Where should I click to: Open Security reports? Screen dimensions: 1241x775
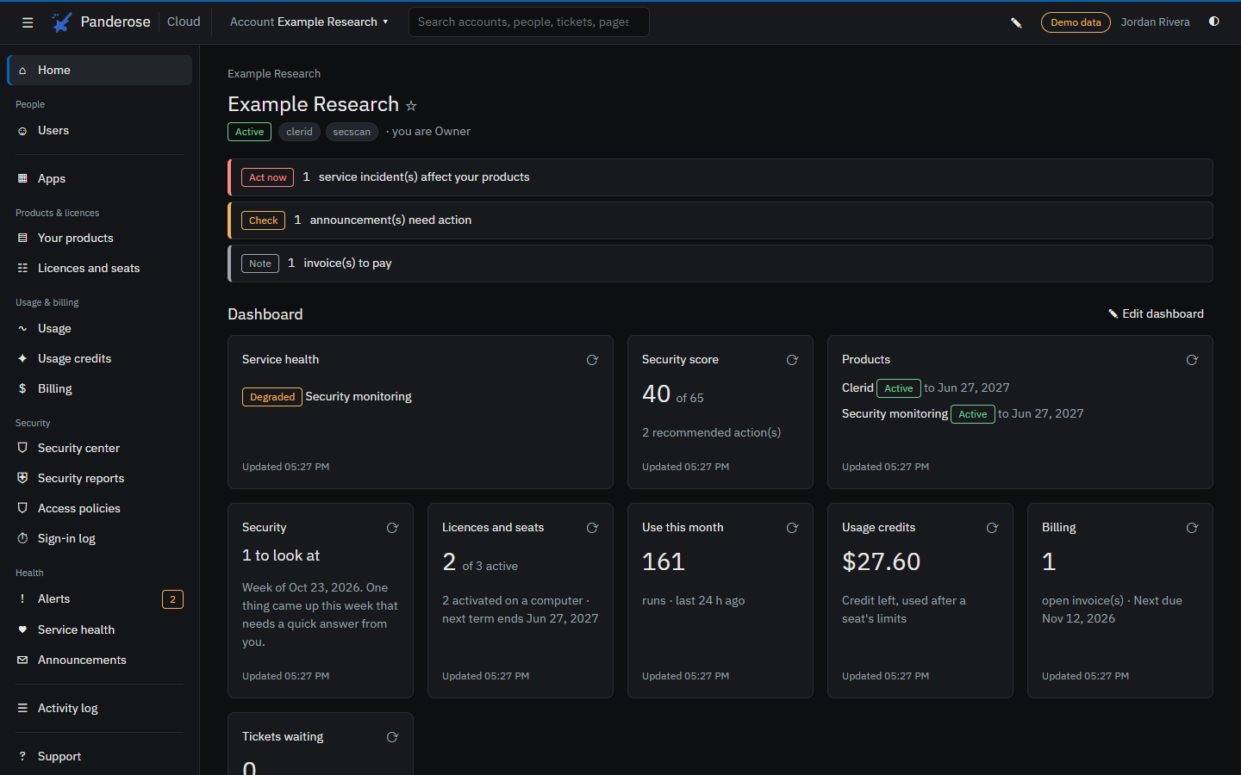(x=99, y=479)
